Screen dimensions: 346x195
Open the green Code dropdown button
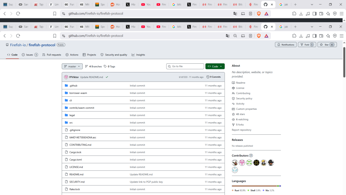tap(215, 66)
